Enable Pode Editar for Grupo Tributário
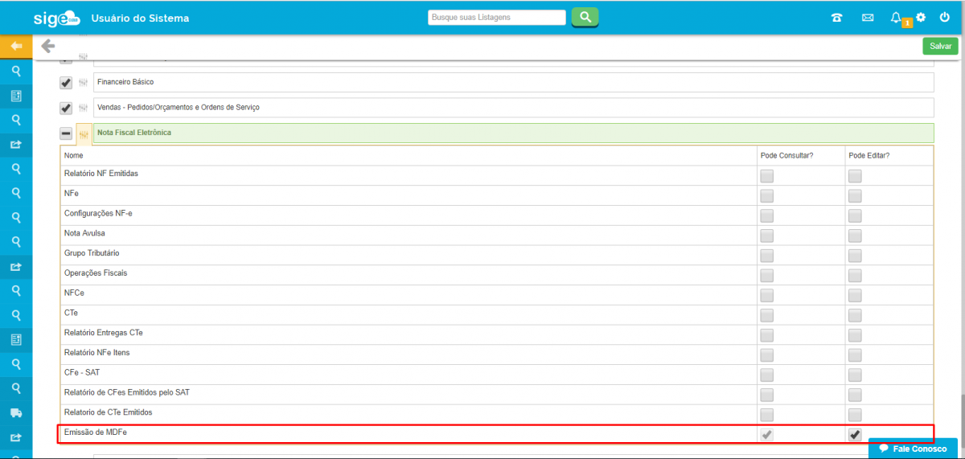The width and height of the screenshot is (965, 459). point(855,256)
